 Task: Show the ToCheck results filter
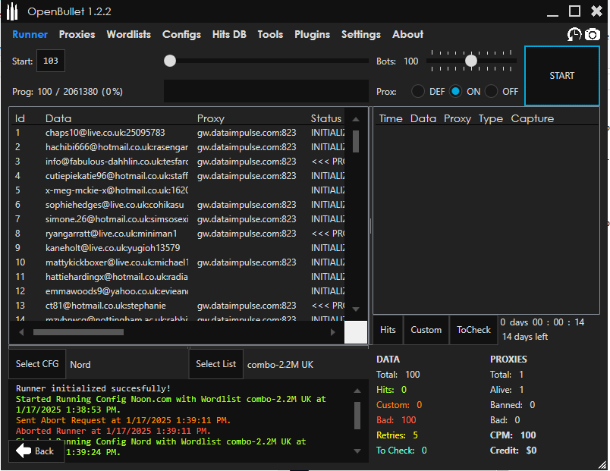(473, 330)
